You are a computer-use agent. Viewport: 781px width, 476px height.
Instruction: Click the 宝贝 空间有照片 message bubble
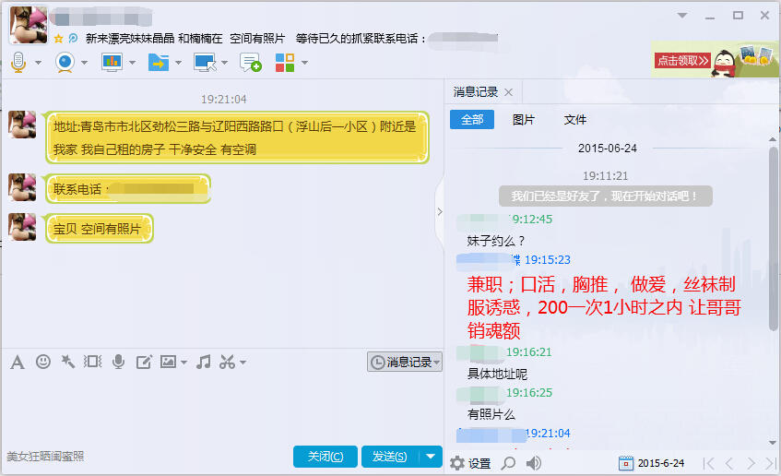tap(99, 229)
